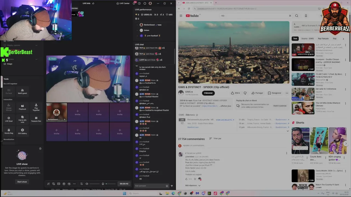The width and height of the screenshot is (351, 197).
Task: Open Poll & Gift vote tool
Action: pyautogui.click(x=22, y=119)
